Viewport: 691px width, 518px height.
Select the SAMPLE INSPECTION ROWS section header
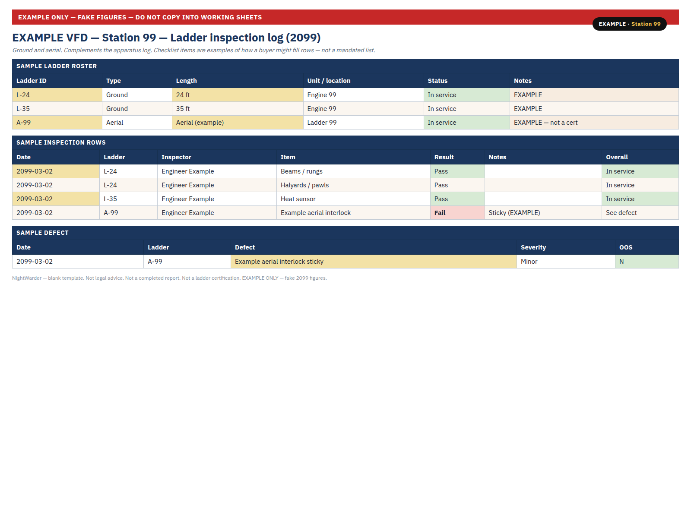point(345,142)
